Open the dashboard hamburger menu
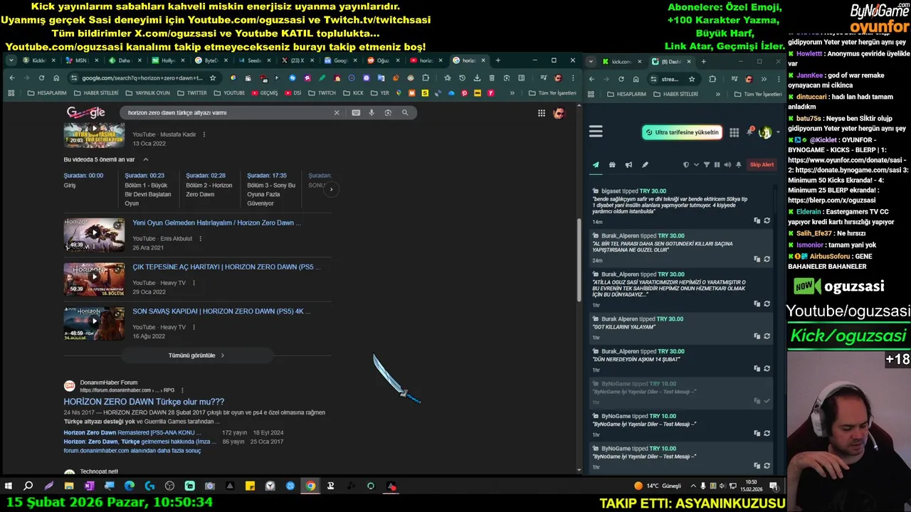This screenshot has width=911, height=512. 596,132
